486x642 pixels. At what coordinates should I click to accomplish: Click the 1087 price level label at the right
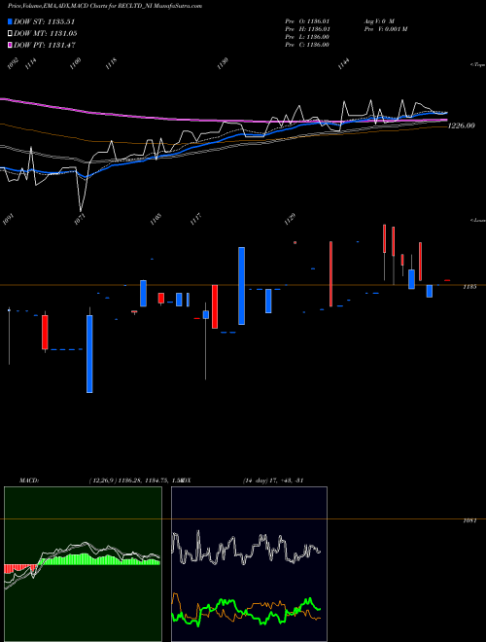coord(469,520)
